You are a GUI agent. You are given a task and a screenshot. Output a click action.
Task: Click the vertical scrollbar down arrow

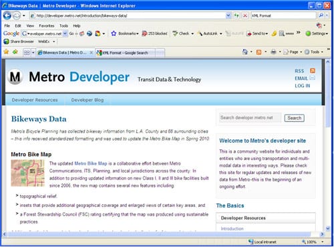327,228
